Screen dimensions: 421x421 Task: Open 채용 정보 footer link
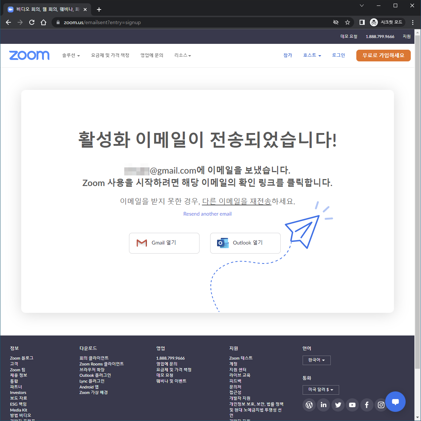19,375
